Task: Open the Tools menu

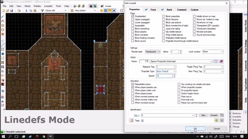Action: point(58,6)
